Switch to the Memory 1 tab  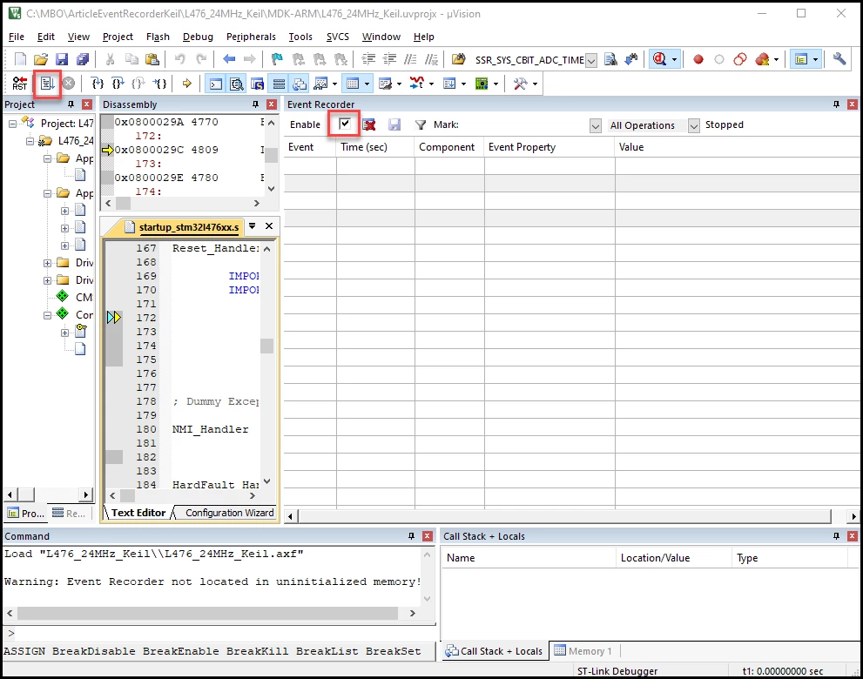coord(584,651)
